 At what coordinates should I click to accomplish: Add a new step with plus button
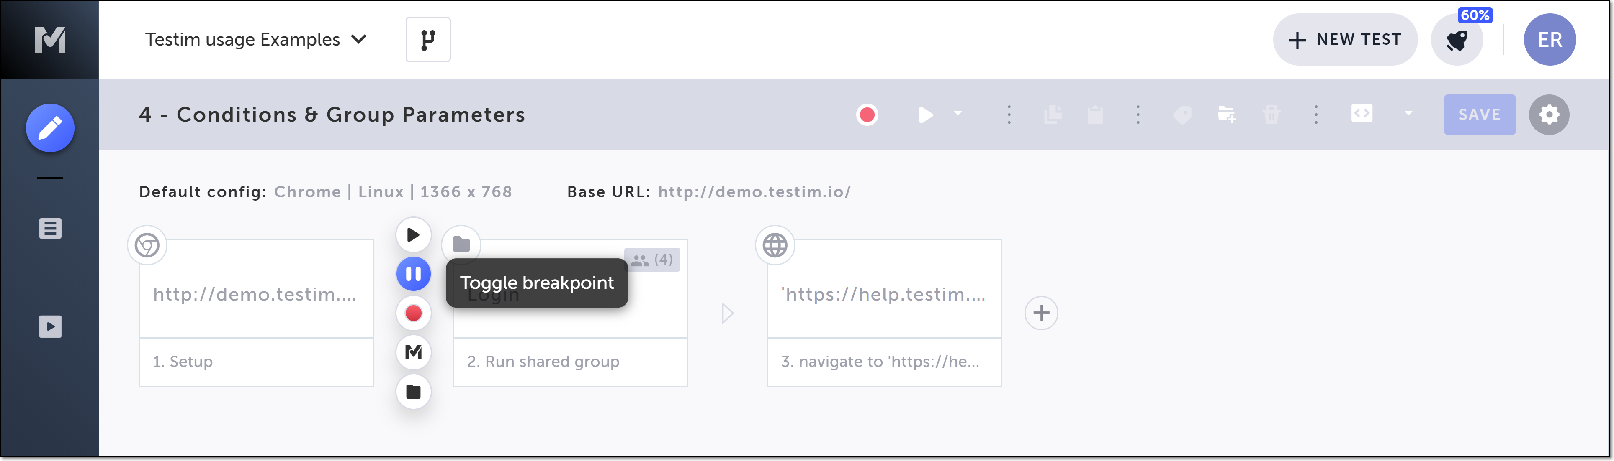click(1041, 313)
